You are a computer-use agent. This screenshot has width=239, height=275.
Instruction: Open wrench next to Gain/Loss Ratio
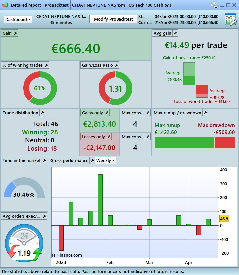click(x=117, y=65)
